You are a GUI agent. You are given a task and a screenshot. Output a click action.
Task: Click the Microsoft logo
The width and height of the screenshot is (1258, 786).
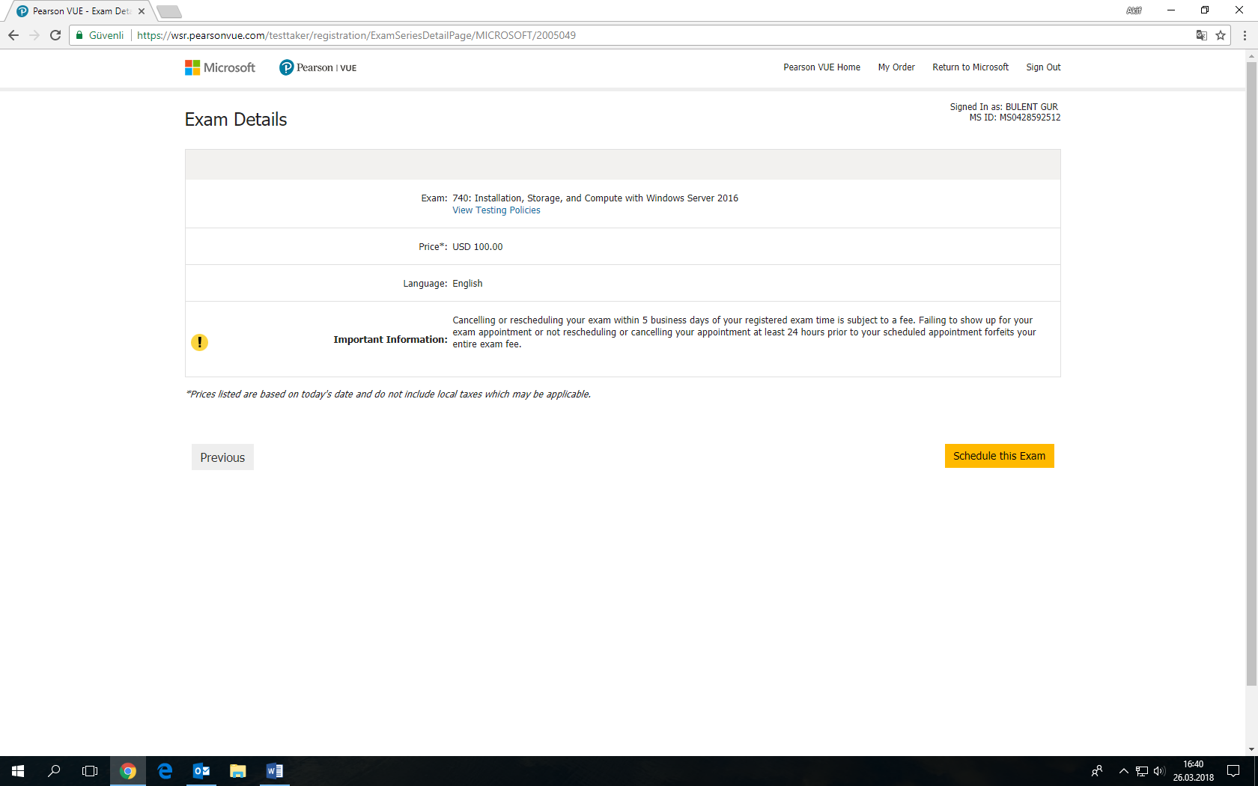(x=220, y=67)
